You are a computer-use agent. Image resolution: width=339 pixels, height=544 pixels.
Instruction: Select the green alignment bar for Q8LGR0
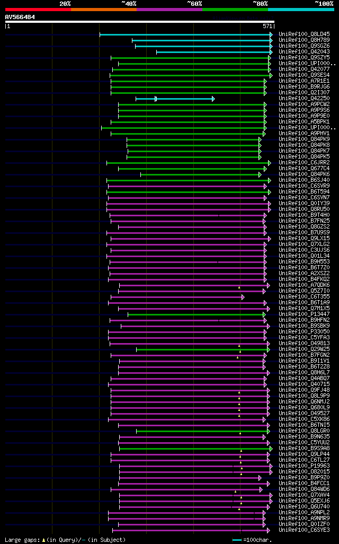(203, 431)
